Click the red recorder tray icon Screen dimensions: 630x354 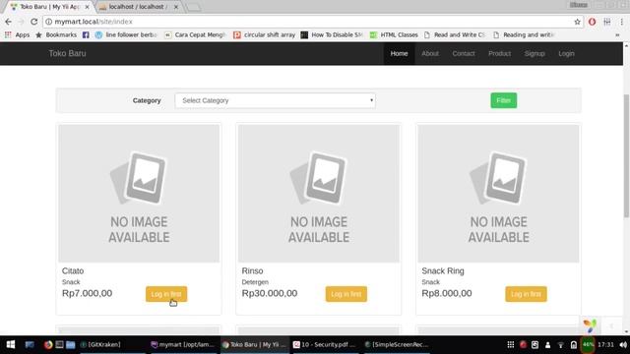(523, 344)
